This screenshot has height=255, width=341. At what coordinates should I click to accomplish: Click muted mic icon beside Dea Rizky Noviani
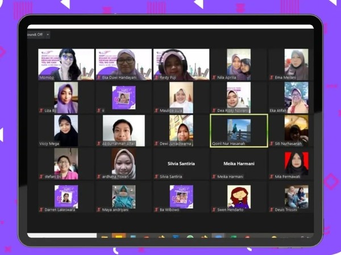point(214,110)
